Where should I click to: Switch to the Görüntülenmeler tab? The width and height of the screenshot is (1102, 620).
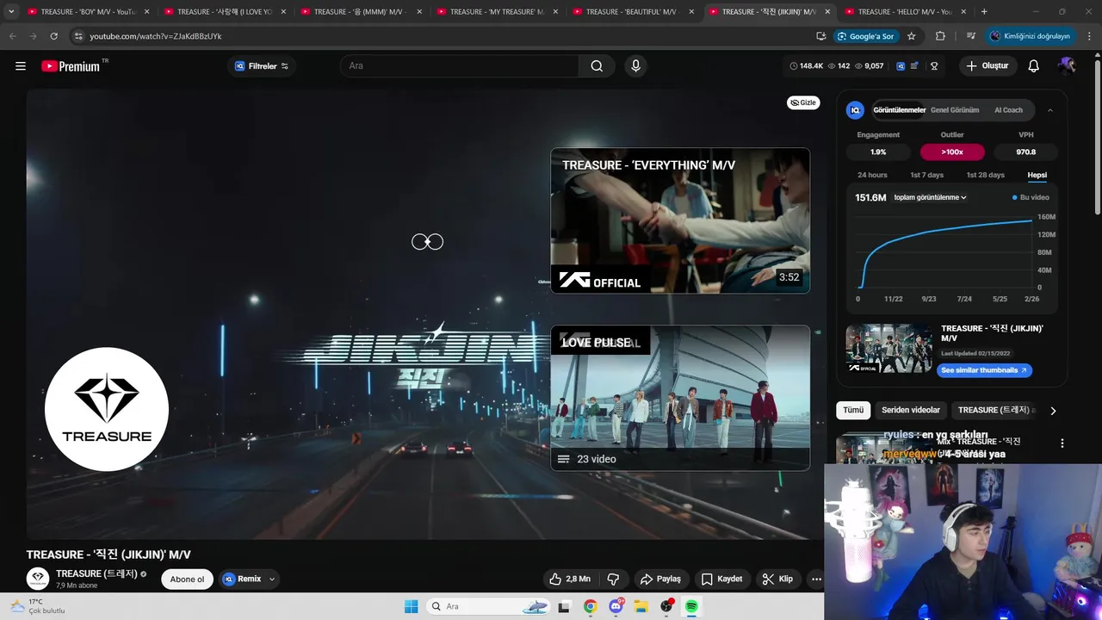click(899, 110)
